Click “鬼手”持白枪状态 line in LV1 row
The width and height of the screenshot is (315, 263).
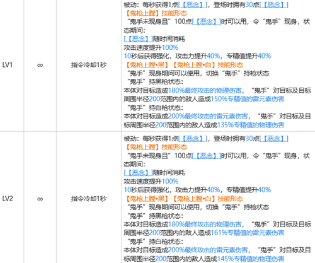(155, 108)
